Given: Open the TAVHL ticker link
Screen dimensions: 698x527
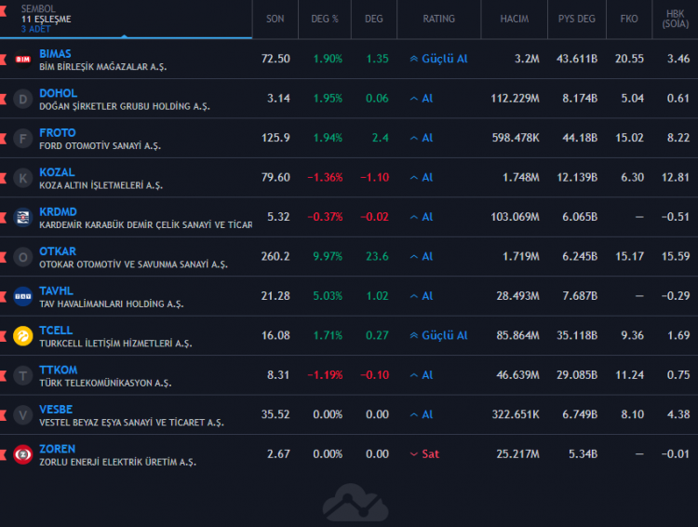Looking at the screenshot, I should tap(56, 291).
